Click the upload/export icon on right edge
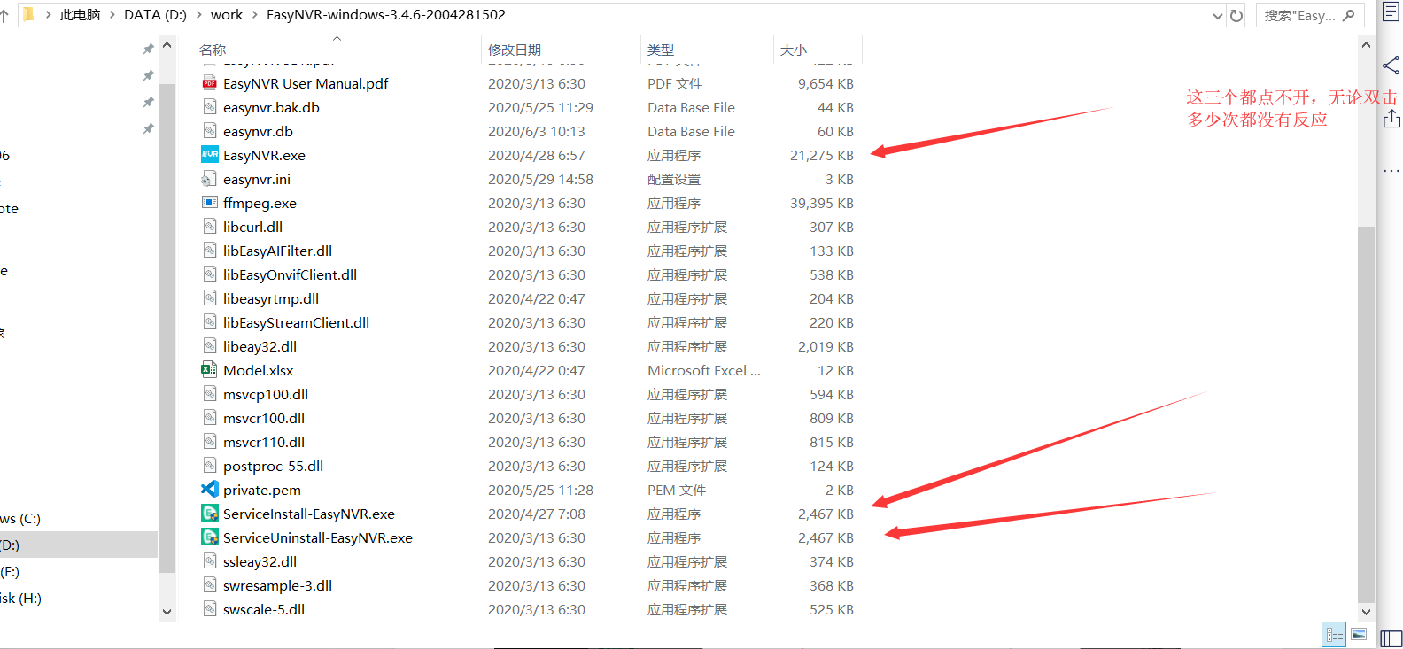 (x=1392, y=119)
